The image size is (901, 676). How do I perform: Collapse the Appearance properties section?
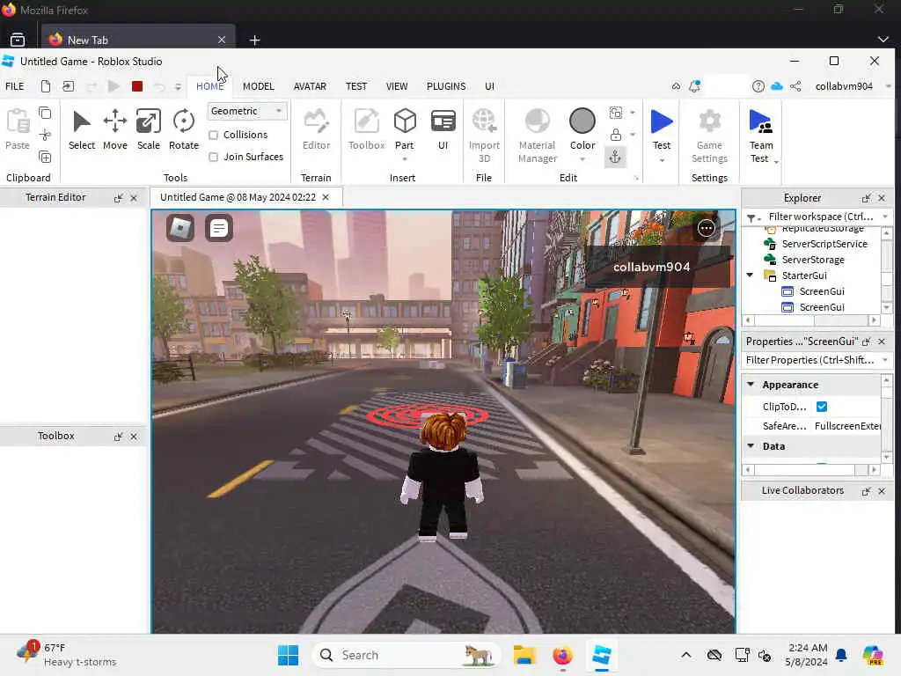click(x=751, y=384)
